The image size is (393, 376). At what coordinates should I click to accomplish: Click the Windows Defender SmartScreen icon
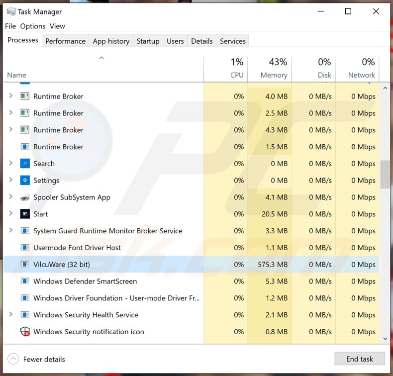25,281
